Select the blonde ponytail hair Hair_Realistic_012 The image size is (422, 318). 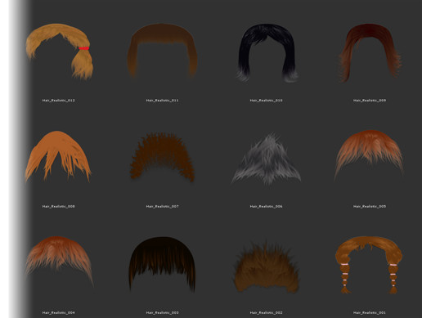click(60, 52)
